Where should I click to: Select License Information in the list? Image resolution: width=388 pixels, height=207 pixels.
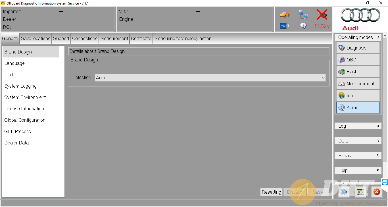click(24, 109)
